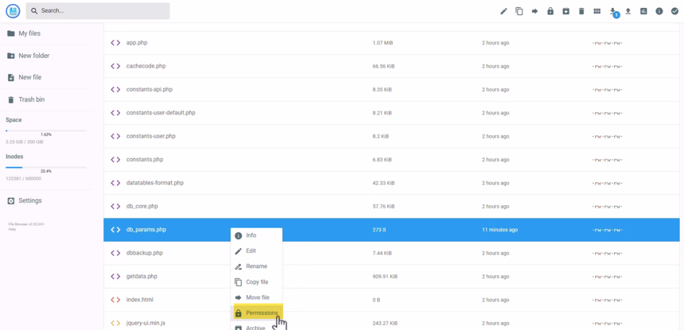
Task: Click the Space usage progress bar
Action: [x=46, y=130]
